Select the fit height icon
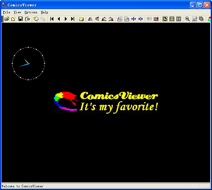The image size is (212, 190). (179, 19)
